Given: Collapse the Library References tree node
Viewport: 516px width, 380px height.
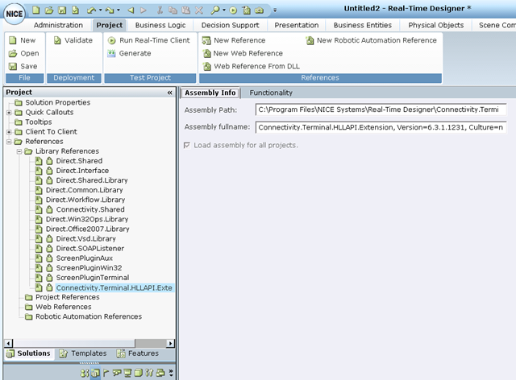Looking at the screenshot, I should coord(19,151).
